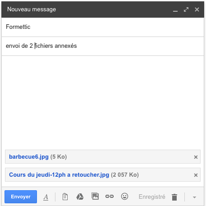Open Cours du jeudi-12ph a retoucher.jpg link
The image size is (206, 206).
(59, 175)
